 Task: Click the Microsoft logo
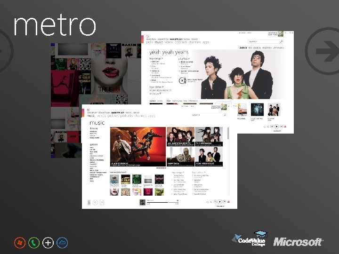[x=298, y=242]
